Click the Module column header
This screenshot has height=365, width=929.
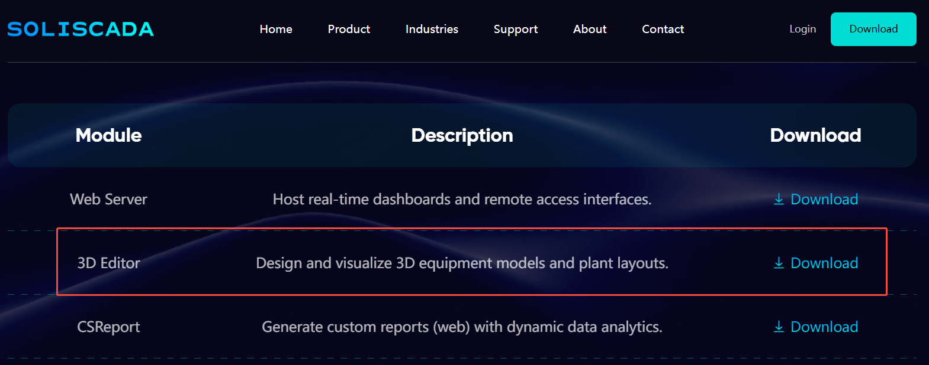click(108, 135)
